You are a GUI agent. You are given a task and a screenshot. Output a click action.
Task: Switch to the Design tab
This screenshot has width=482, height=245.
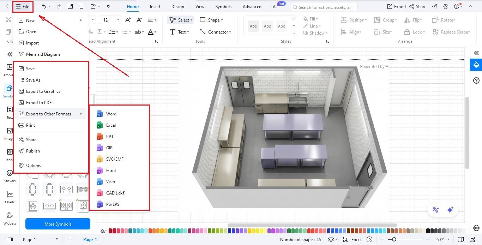click(x=177, y=6)
